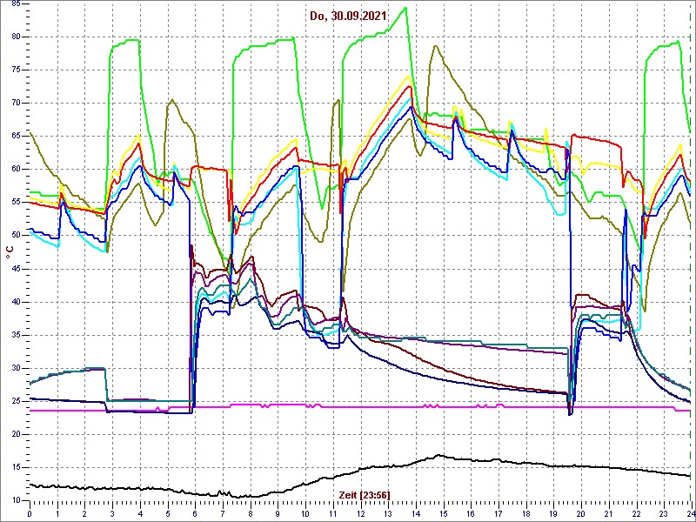The width and height of the screenshot is (696, 522).
Task: Click the "°C" vertical axis unit label
Action: (10, 252)
